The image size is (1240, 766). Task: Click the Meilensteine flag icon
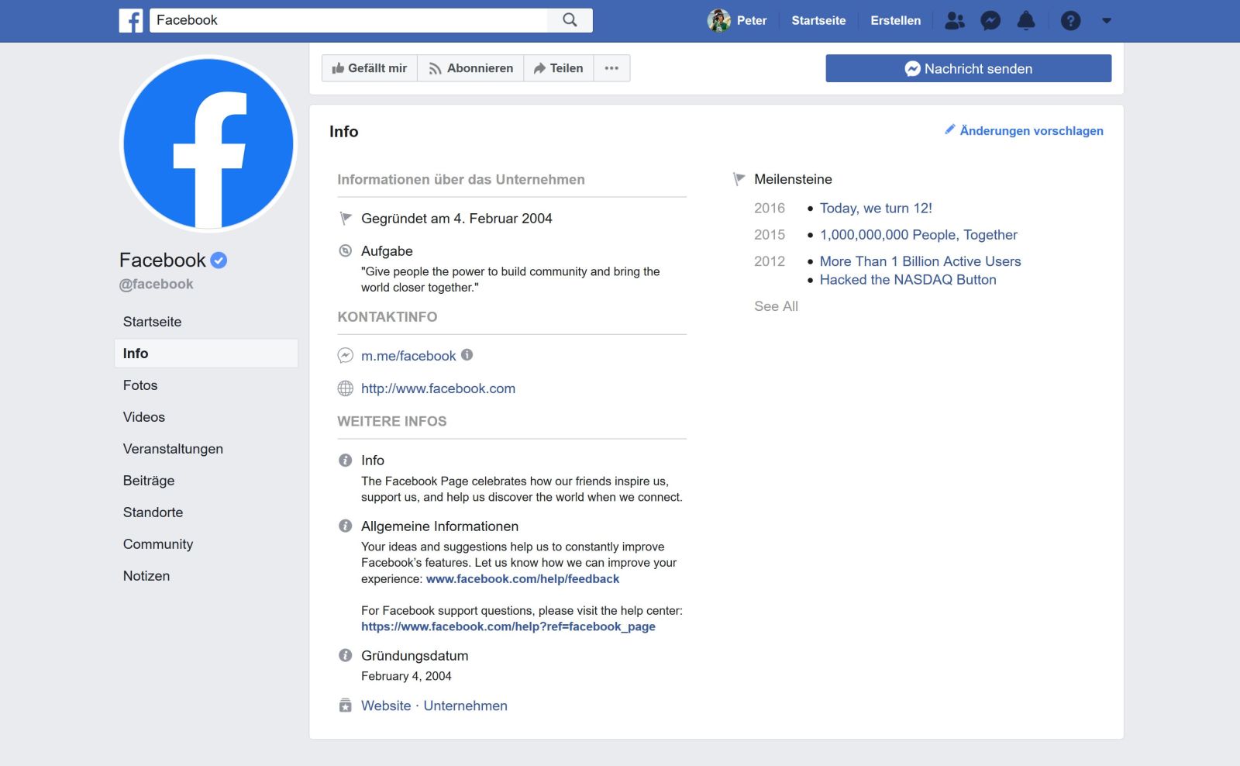pos(739,179)
